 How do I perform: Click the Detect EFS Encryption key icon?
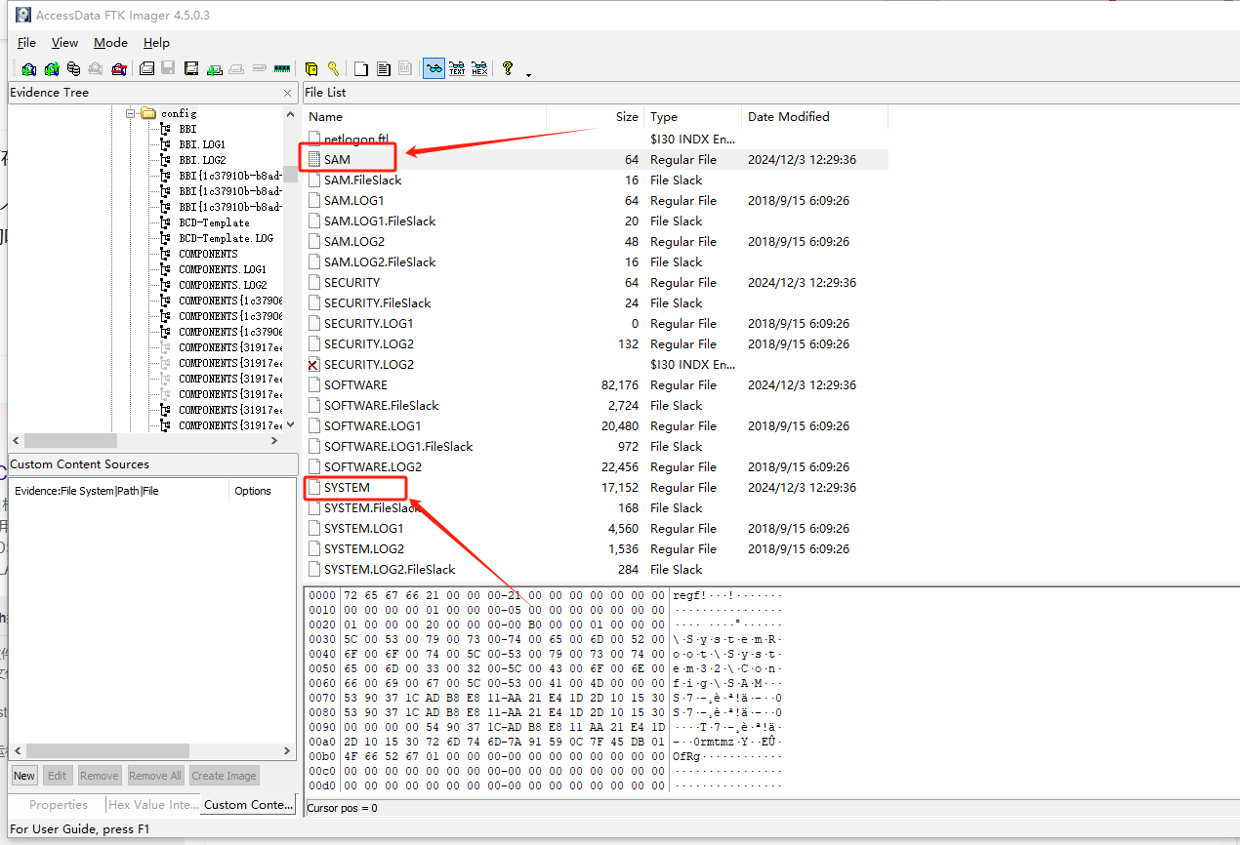coord(333,68)
